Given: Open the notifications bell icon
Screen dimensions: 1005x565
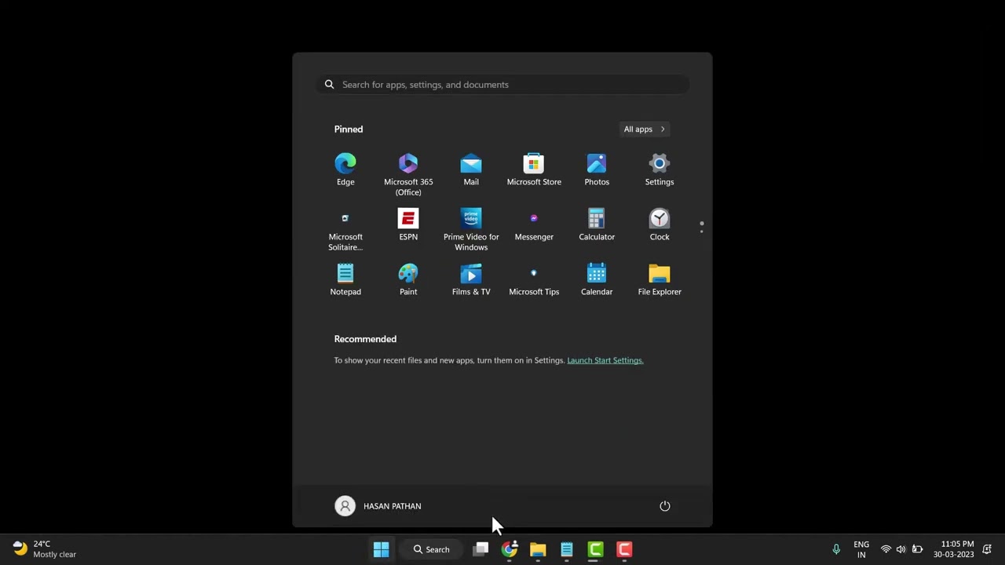Looking at the screenshot, I should pos(987,549).
